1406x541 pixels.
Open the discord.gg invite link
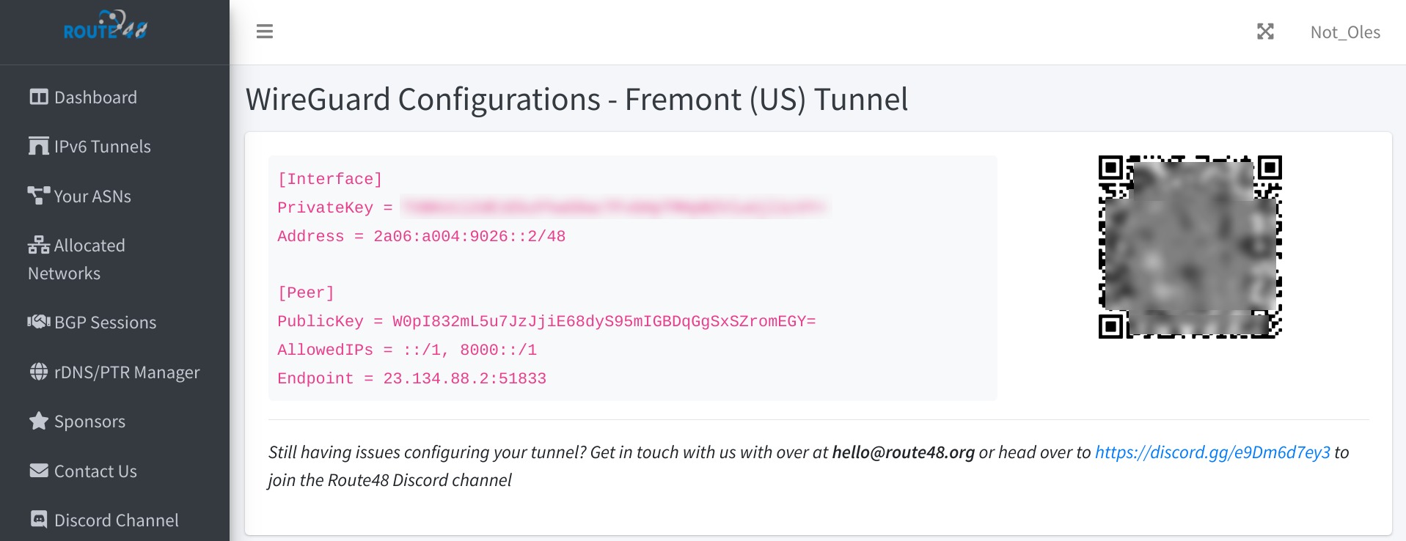(1212, 452)
